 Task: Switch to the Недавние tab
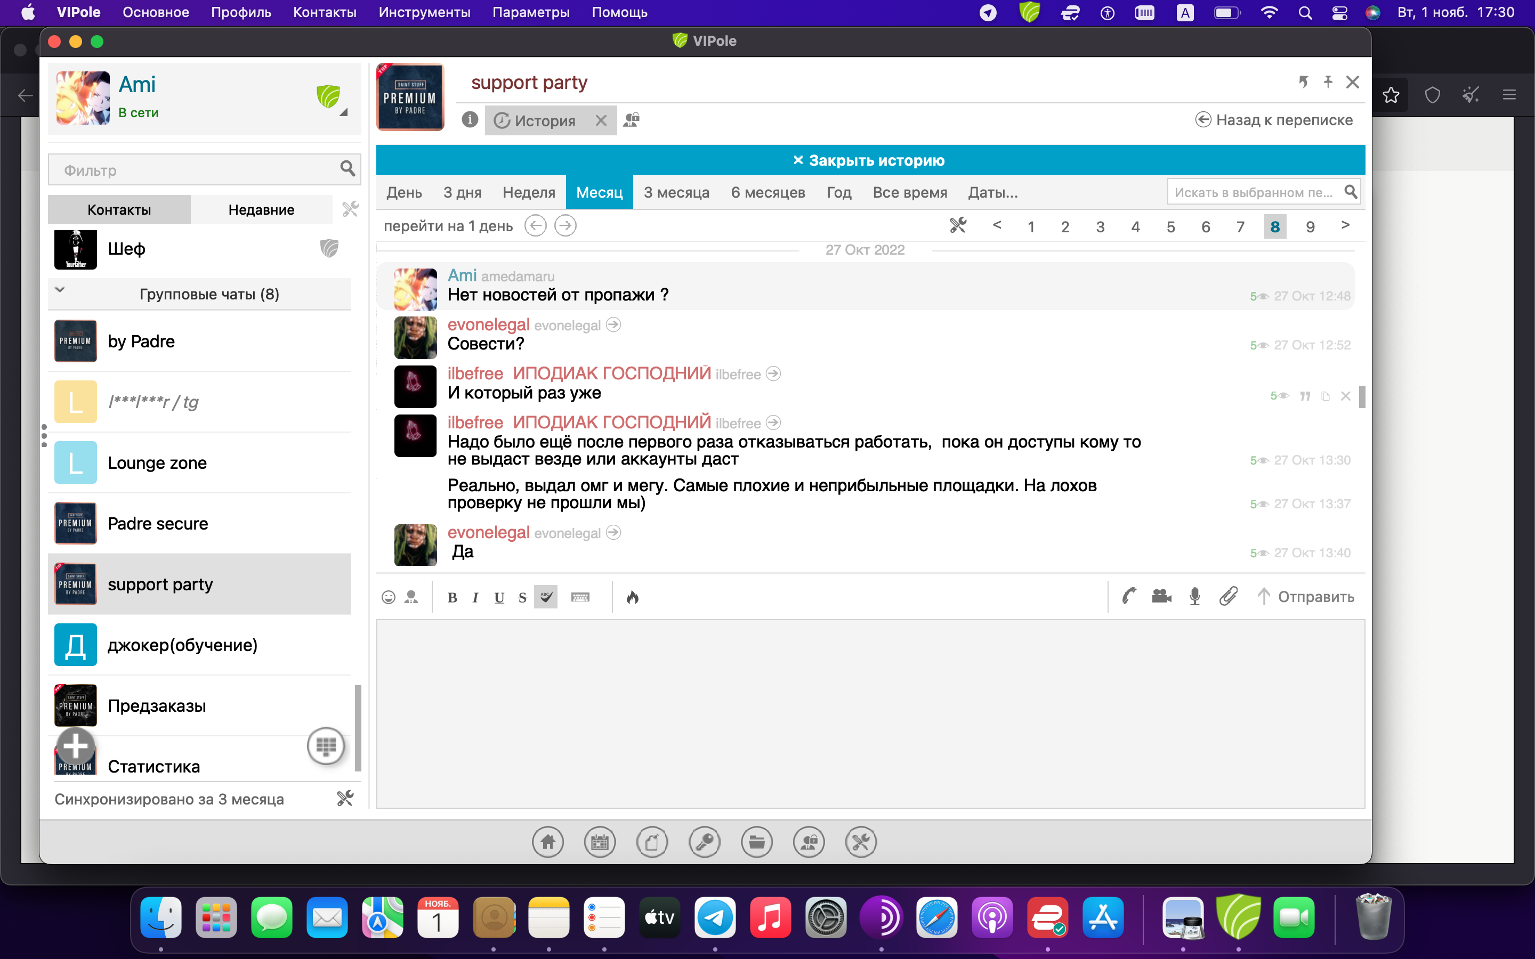pyautogui.click(x=261, y=209)
